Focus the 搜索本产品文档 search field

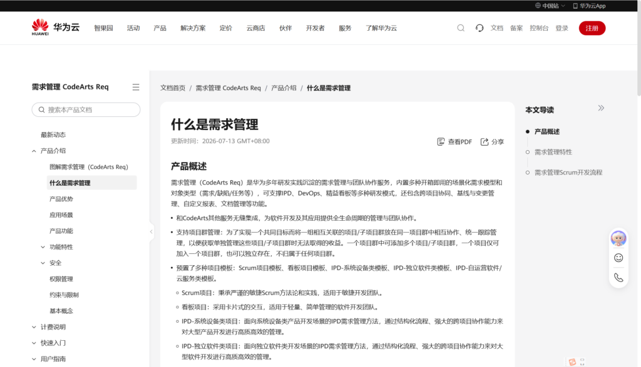[x=86, y=109]
